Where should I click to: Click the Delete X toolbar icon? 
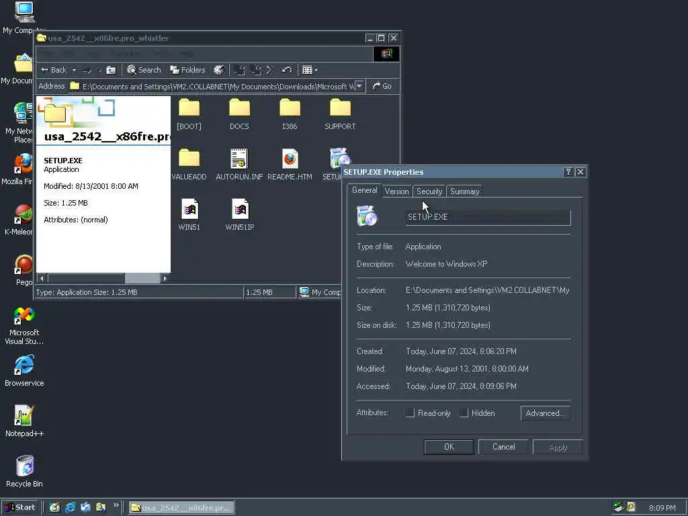coord(270,70)
